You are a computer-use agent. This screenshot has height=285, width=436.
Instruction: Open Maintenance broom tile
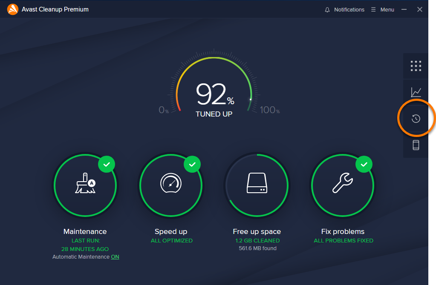85,185
